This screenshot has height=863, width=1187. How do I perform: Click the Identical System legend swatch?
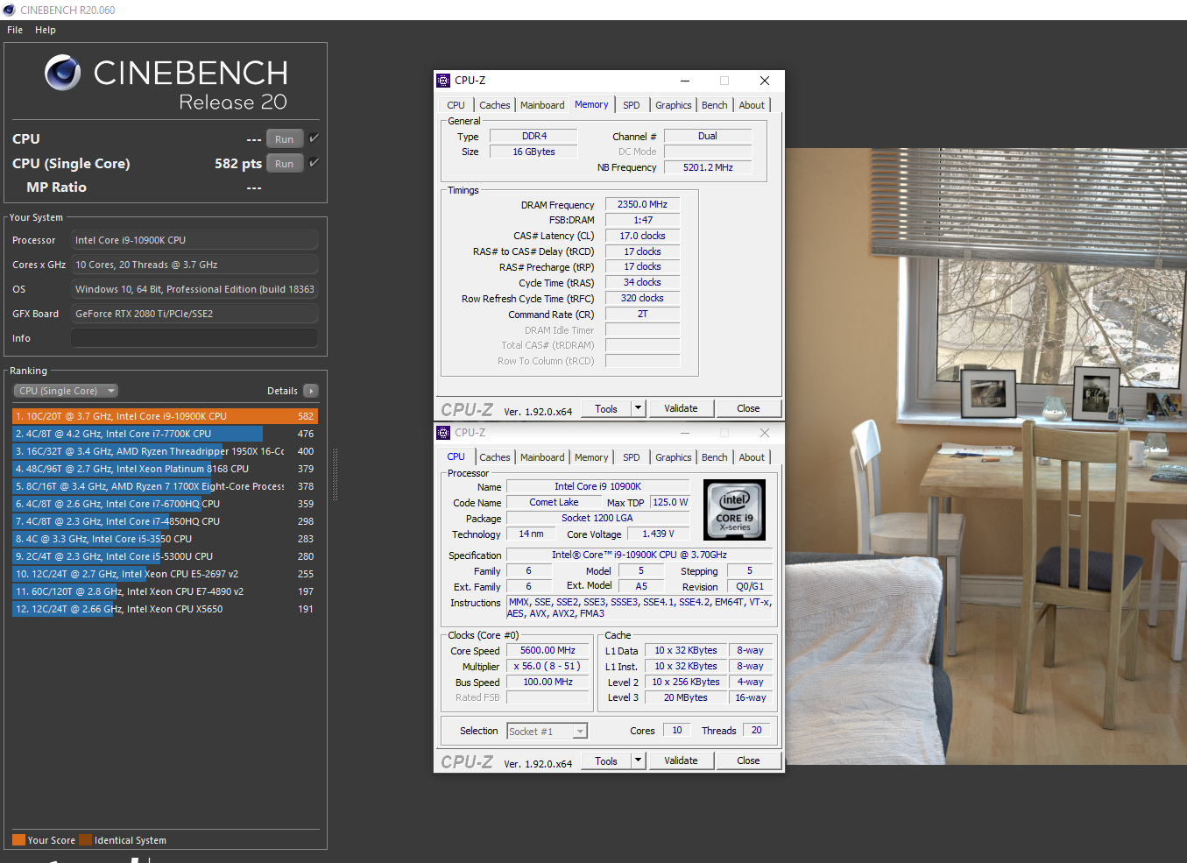click(x=85, y=839)
